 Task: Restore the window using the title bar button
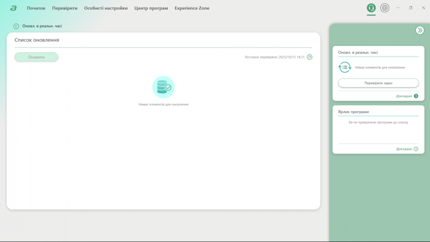pyautogui.click(x=411, y=8)
